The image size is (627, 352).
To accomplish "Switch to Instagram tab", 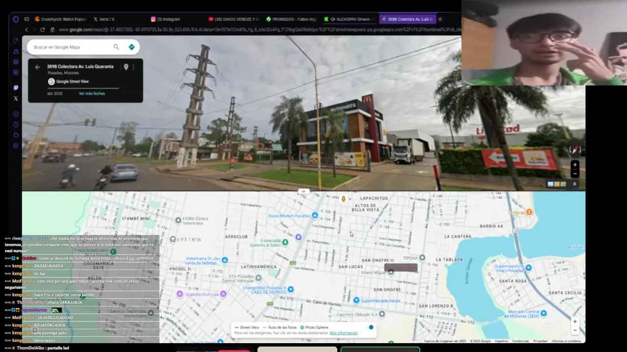I will tap(166, 19).
